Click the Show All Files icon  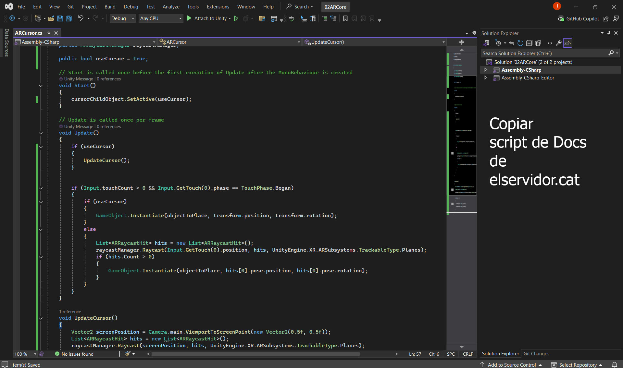click(538, 43)
